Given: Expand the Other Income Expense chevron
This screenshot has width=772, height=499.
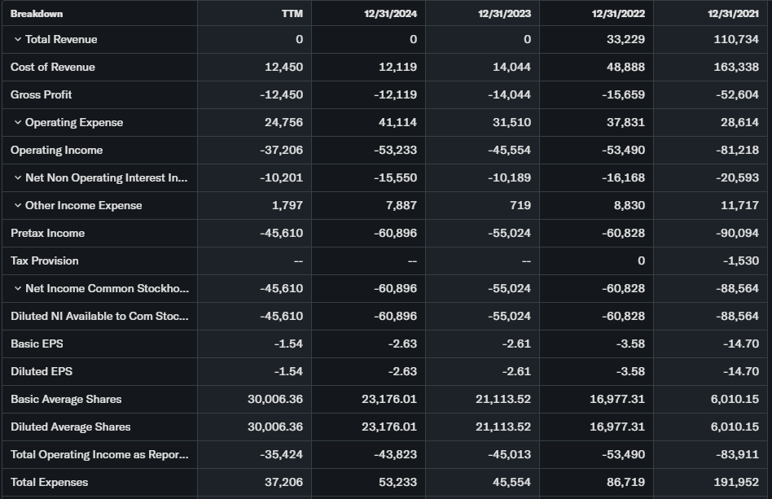Looking at the screenshot, I should 18,206.
